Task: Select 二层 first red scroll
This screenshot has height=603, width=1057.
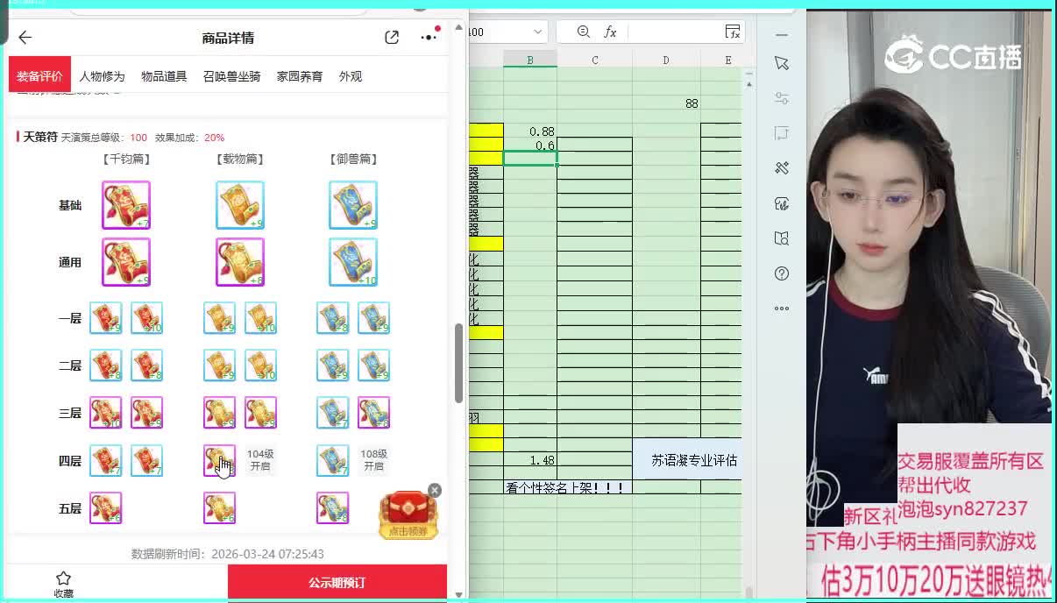Action: click(x=106, y=365)
